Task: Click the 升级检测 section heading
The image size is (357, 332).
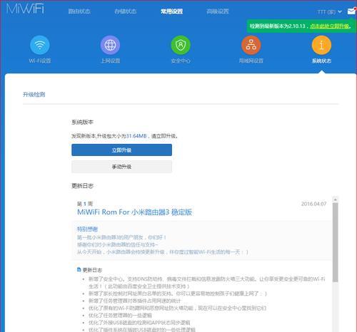Action: pos(34,95)
